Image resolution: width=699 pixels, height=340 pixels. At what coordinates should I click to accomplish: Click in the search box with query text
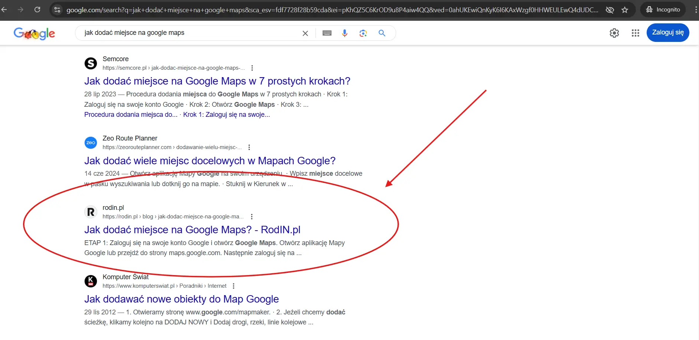point(189,33)
